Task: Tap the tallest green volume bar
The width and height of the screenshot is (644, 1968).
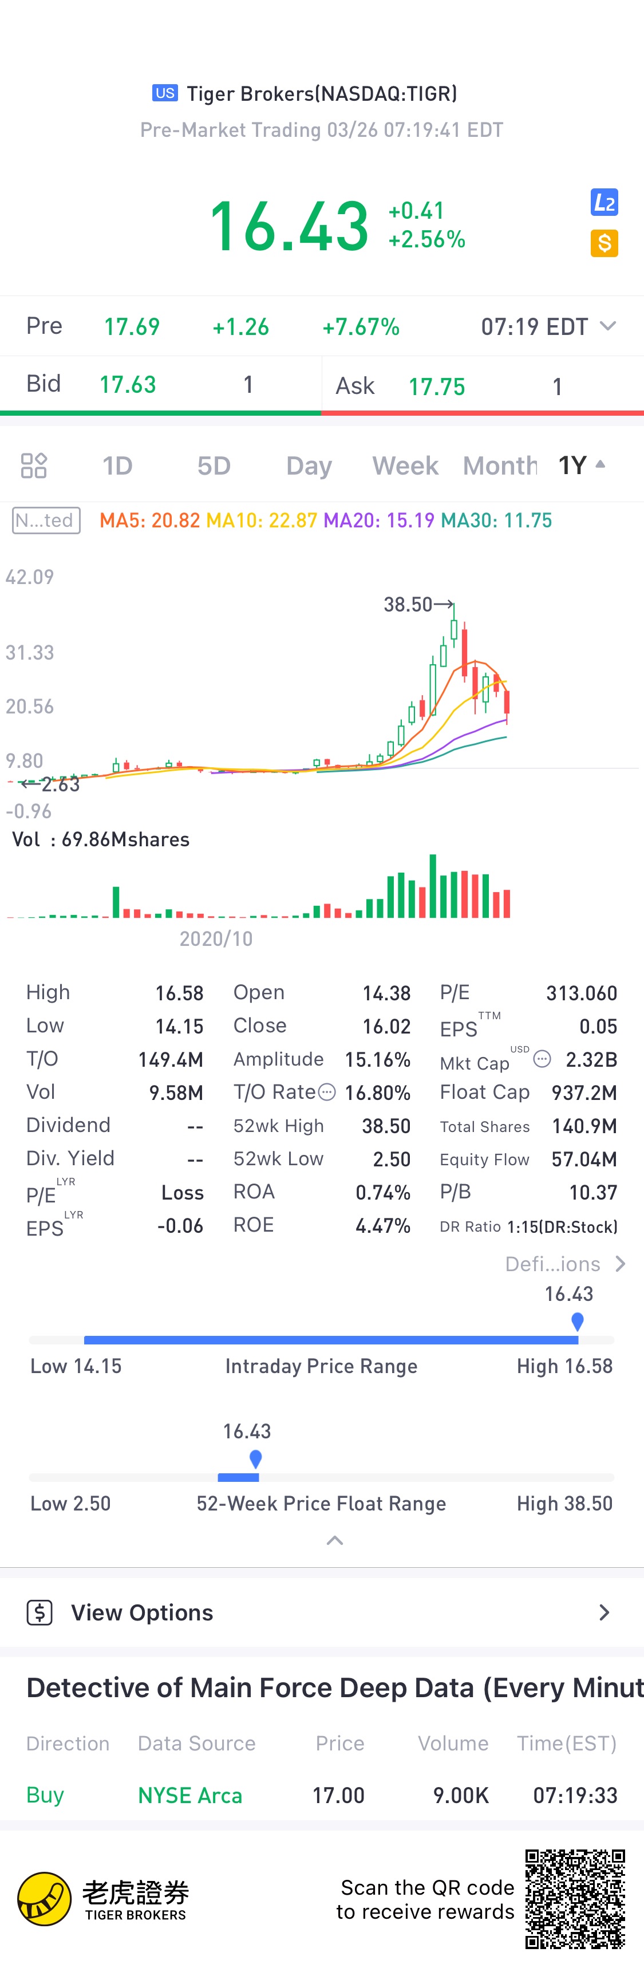Action: (433, 885)
